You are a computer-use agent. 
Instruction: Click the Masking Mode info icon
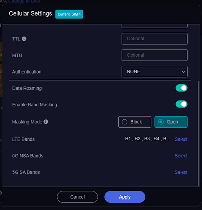pos(46,122)
